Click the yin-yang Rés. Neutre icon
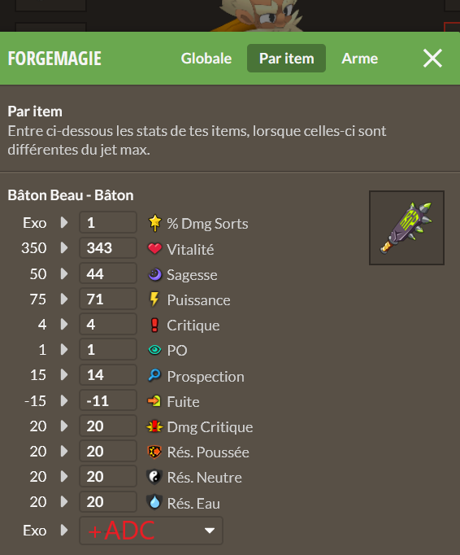Viewport: 460px width, 555px height. click(154, 477)
